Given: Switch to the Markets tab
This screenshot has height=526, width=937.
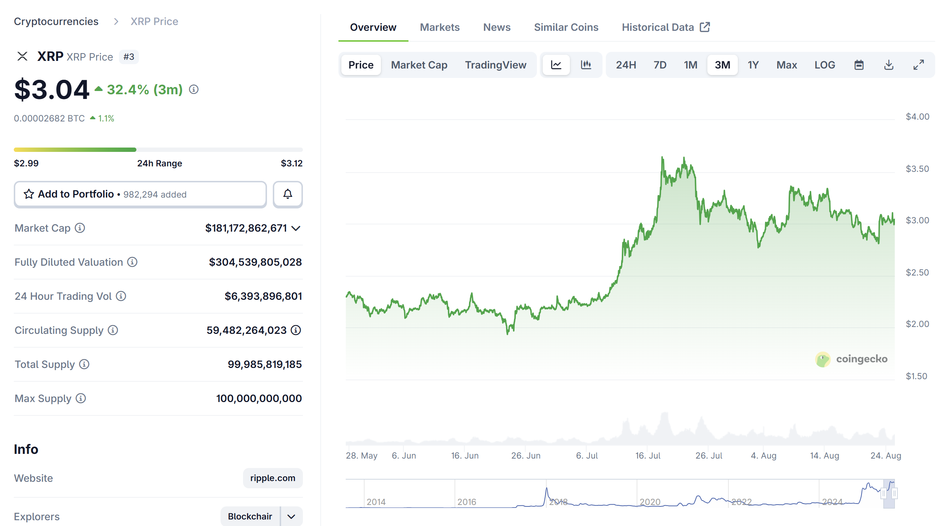Looking at the screenshot, I should pos(440,27).
